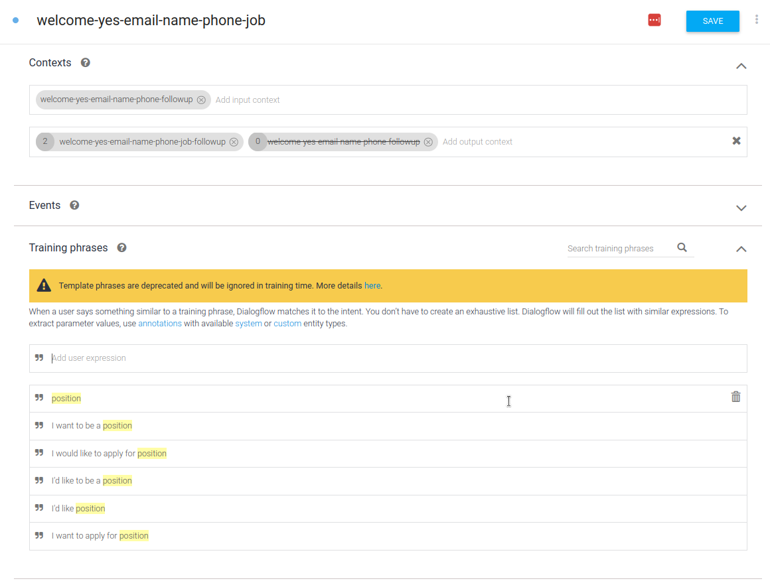Collapse the Contexts section
Screen dimensions: 770x587
point(741,66)
